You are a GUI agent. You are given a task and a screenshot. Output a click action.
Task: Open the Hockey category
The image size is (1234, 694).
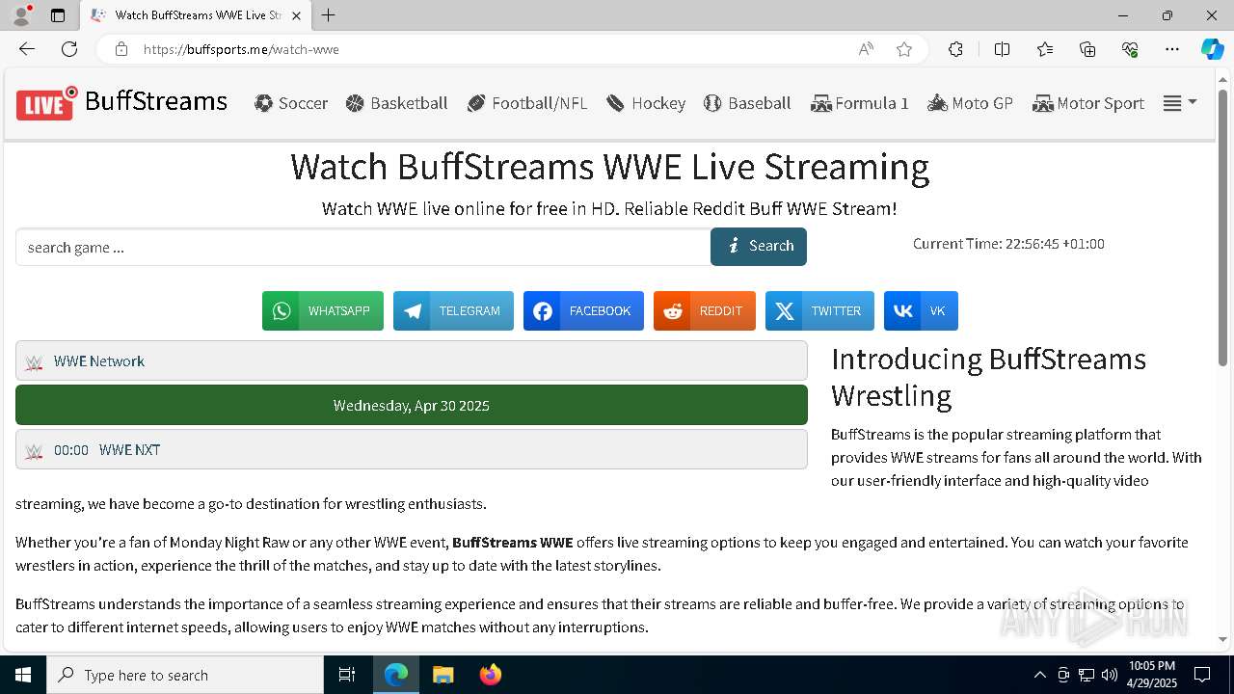(646, 103)
